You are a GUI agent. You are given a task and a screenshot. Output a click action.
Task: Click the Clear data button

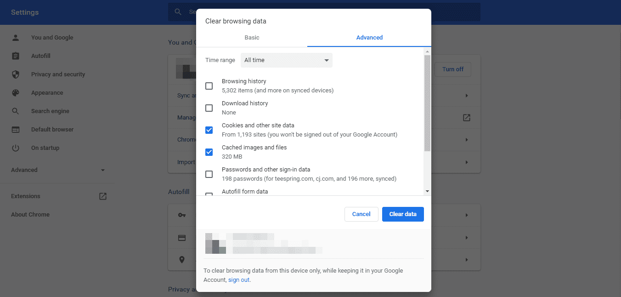[403, 214]
